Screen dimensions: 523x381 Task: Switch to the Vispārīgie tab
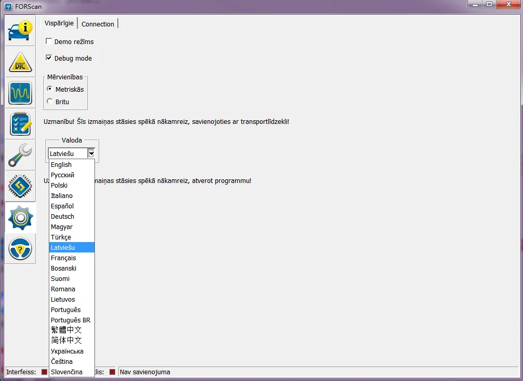point(59,23)
